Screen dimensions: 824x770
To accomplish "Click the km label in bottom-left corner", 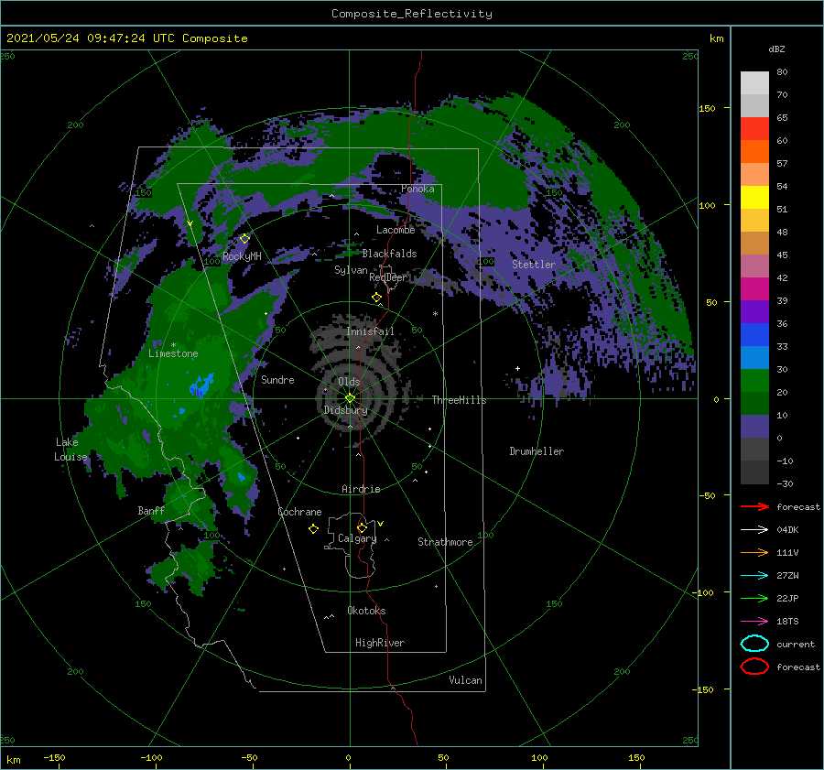I will [14, 760].
